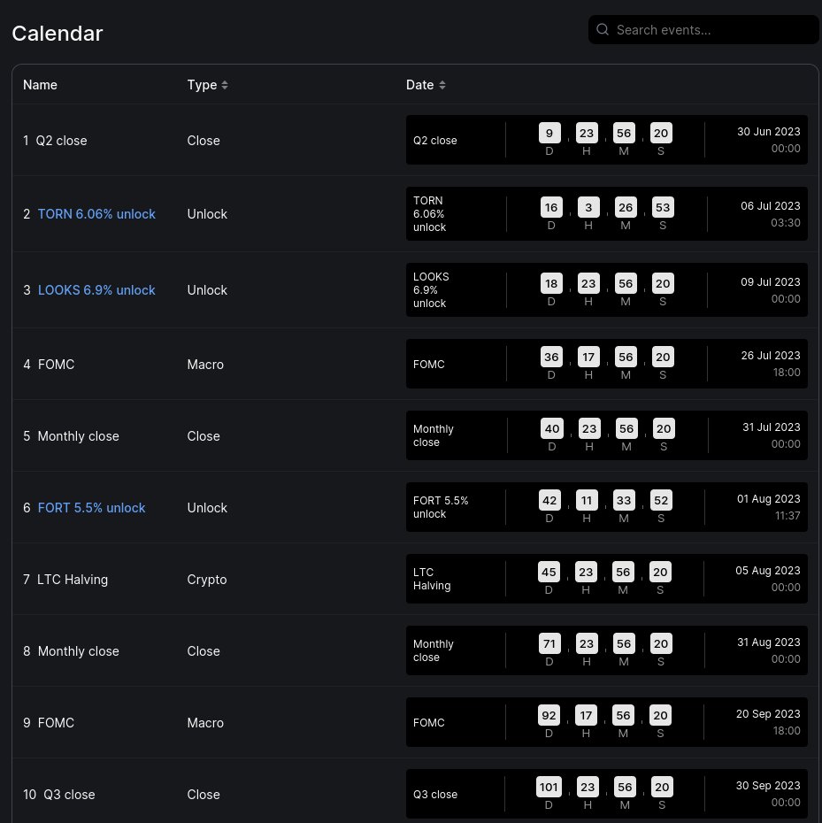Click the 9 days countdown box

click(549, 134)
